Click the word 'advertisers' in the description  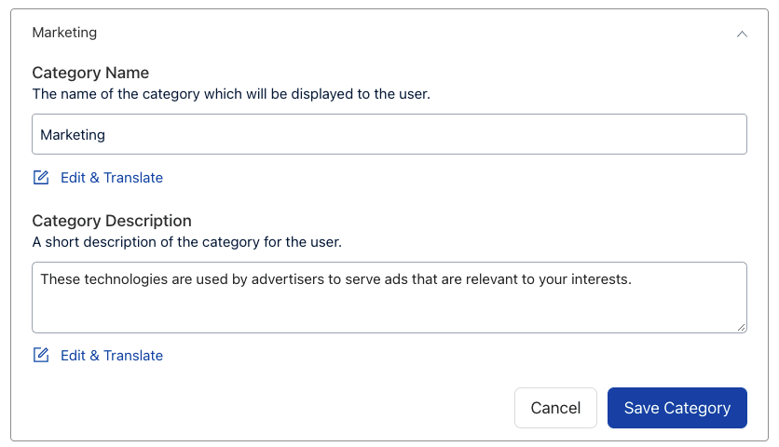[x=289, y=278]
